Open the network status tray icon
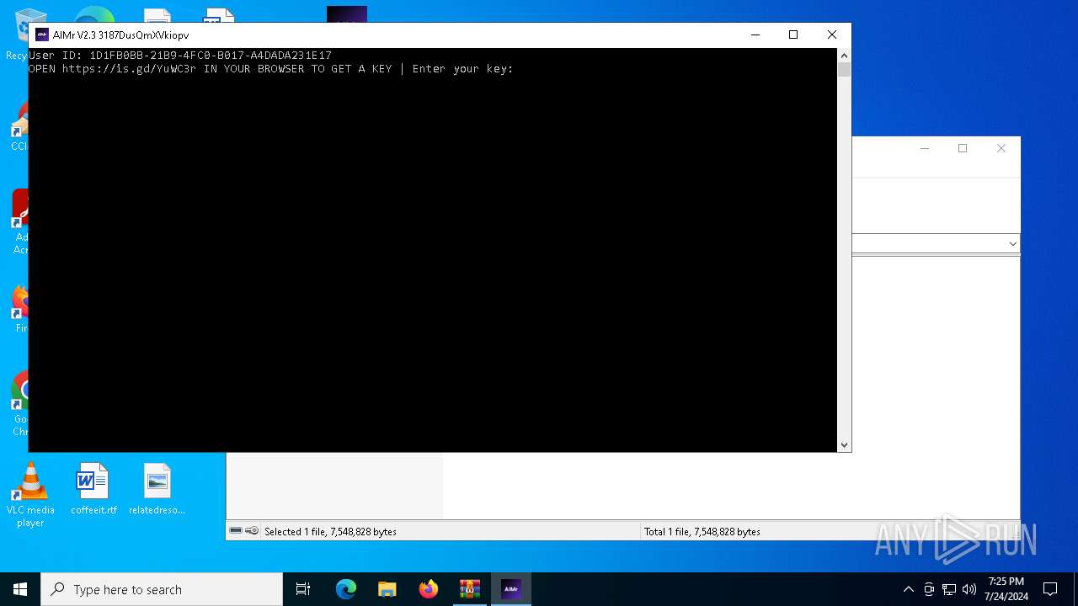This screenshot has height=606, width=1078. pyautogui.click(x=949, y=589)
